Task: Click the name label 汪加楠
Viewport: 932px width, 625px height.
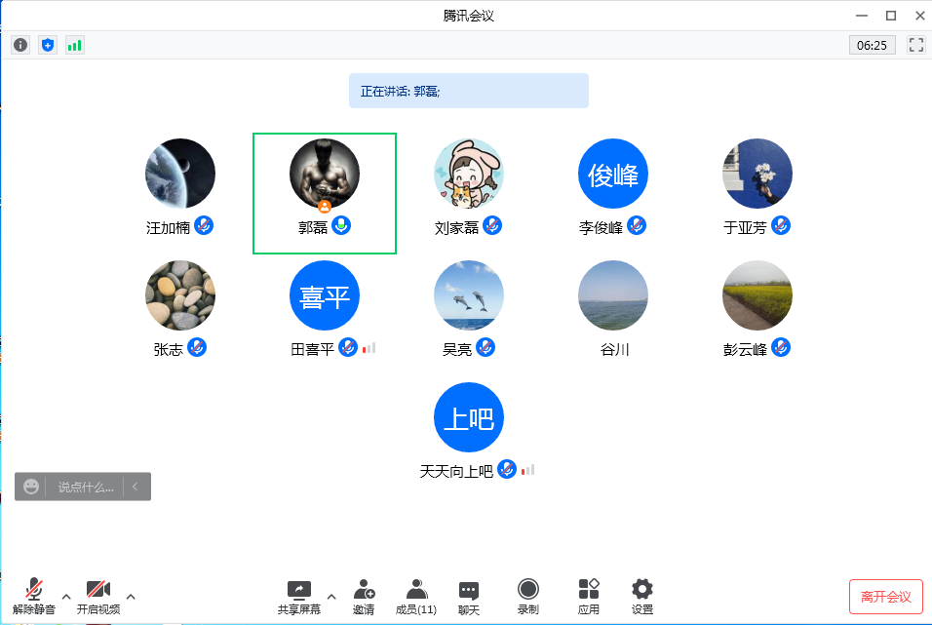Action: point(169,228)
